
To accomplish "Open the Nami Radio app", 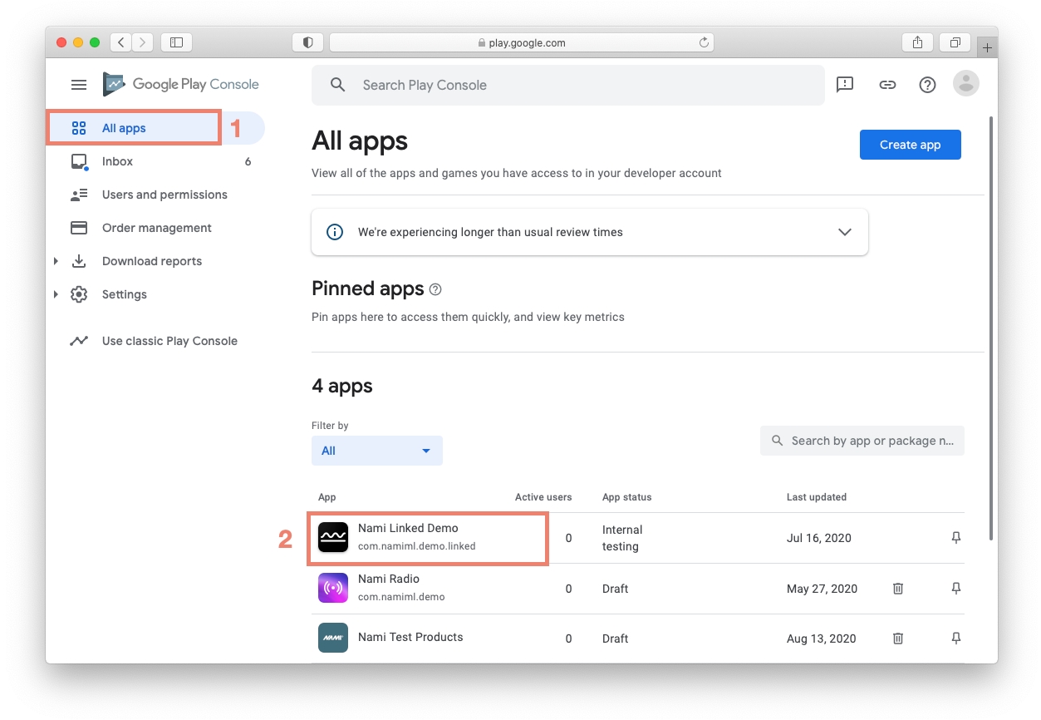I will pos(389,579).
